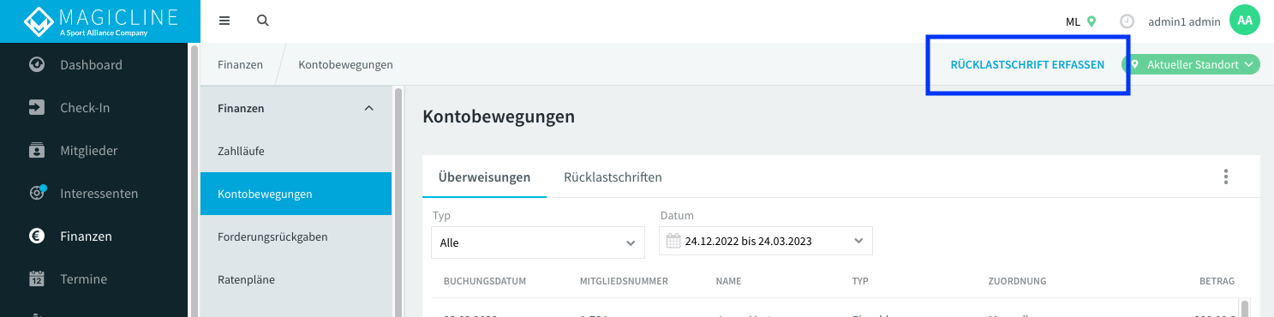The width and height of the screenshot is (1274, 317).
Task: Open the Aktueller Standort dropdown
Action: pyautogui.click(x=1191, y=64)
